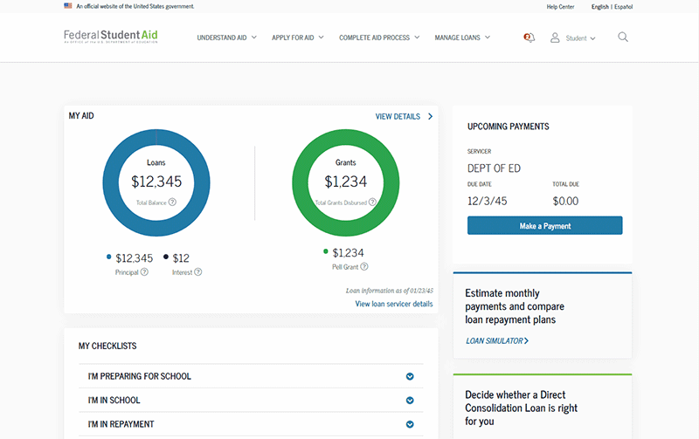The image size is (699, 439).
Task: Click help icon beside Principal
Action: [x=144, y=272]
